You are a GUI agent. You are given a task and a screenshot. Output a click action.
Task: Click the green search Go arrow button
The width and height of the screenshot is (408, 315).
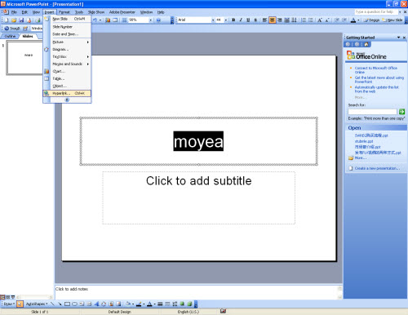[401, 112]
